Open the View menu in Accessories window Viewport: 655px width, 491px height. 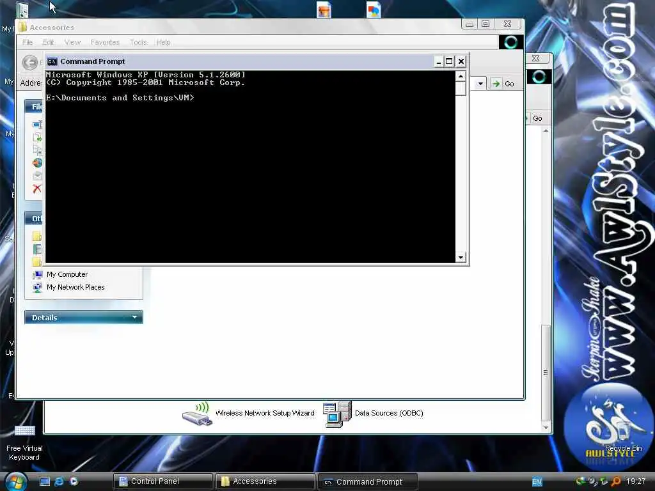pyautogui.click(x=72, y=42)
